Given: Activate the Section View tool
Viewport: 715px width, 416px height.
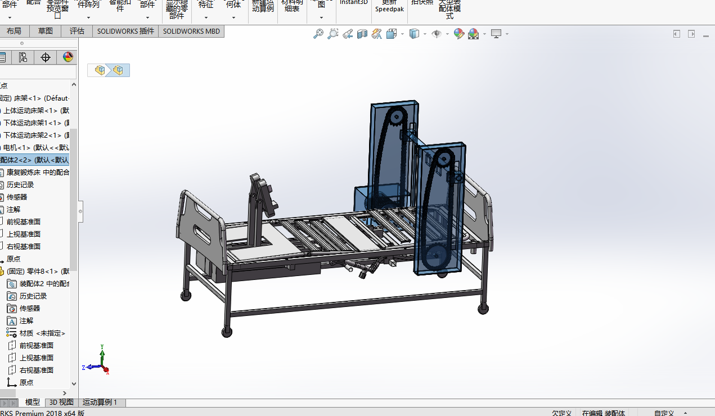Looking at the screenshot, I should (x=362, y=34).
